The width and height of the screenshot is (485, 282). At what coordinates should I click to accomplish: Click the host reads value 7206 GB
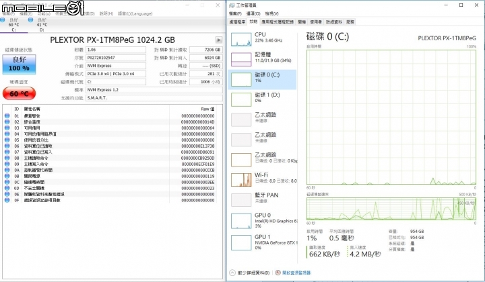pyautogui.click(x=206, y=50)
